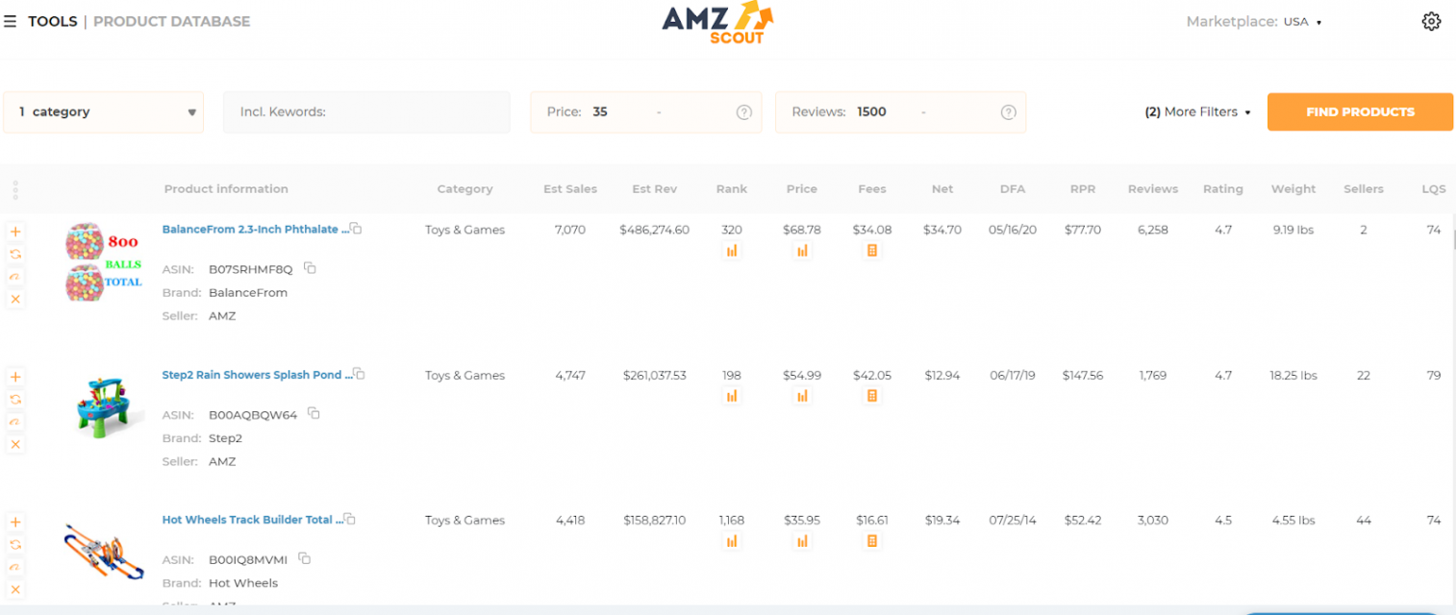The image size is (1456, 615).
Task: Focus the Incl. Keywords input field
Action: point(366,112)
